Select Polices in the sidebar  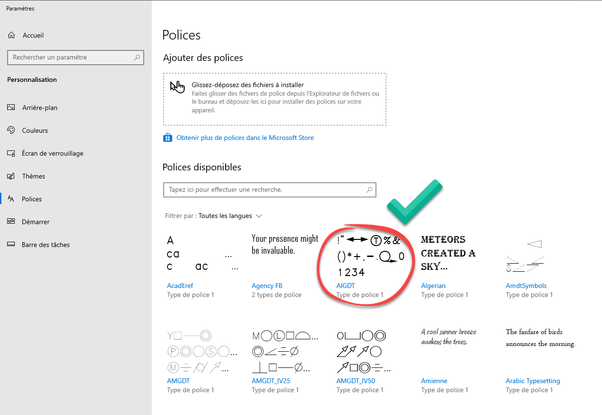click(x=32, y=199)
